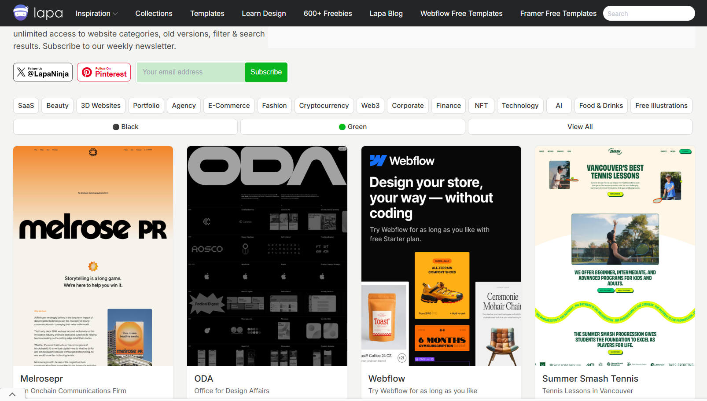Select the E-Commerce category tag

229,106
